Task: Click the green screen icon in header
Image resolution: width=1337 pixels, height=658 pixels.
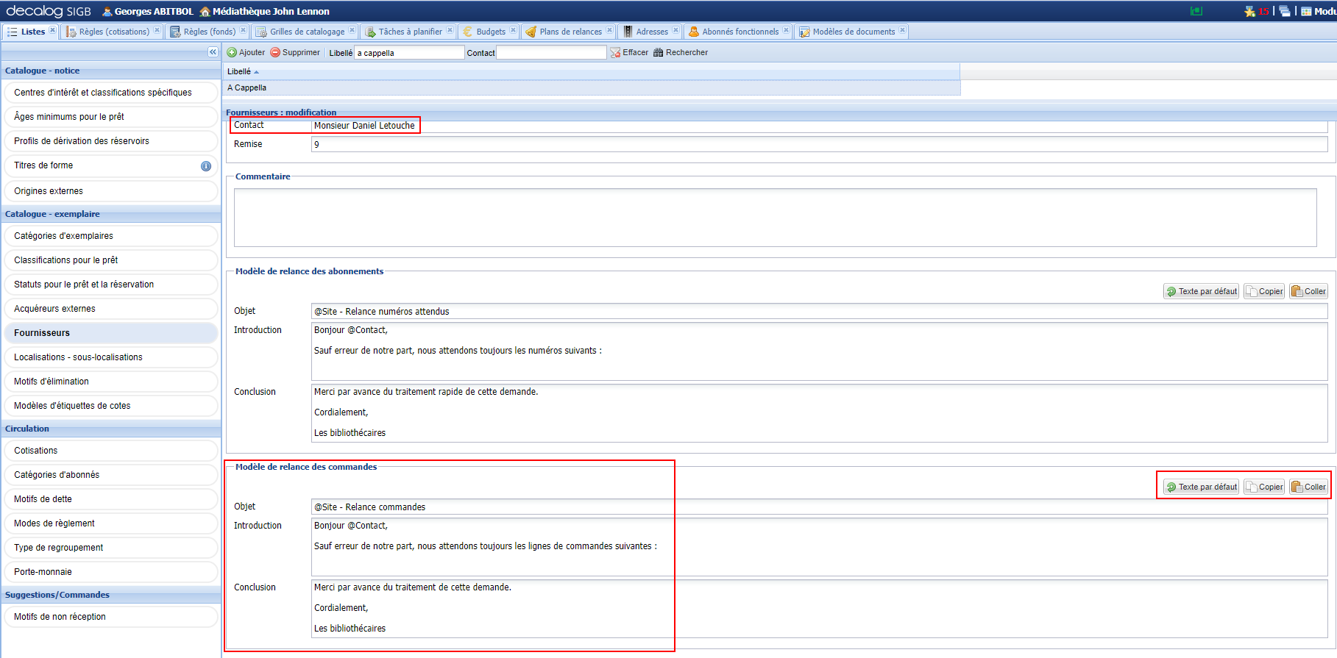Action: tap(1196, 11)
